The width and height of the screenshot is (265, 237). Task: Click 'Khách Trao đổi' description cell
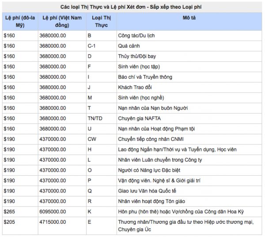[189, 88]
